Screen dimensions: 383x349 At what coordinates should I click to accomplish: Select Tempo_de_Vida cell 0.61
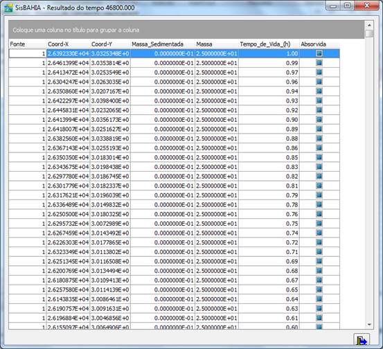point(269,318)
